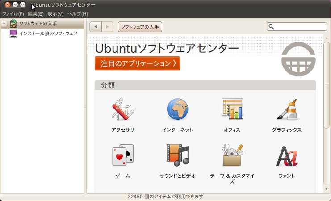Viewport: 331px width, 201px height.
Task: Open the ファイル(F) menu
Action: tap(13, 14)
